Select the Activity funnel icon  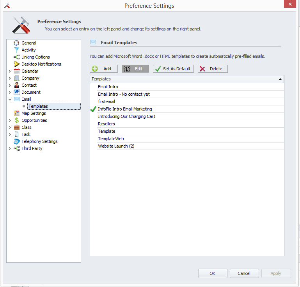click(x=17, y=50)
